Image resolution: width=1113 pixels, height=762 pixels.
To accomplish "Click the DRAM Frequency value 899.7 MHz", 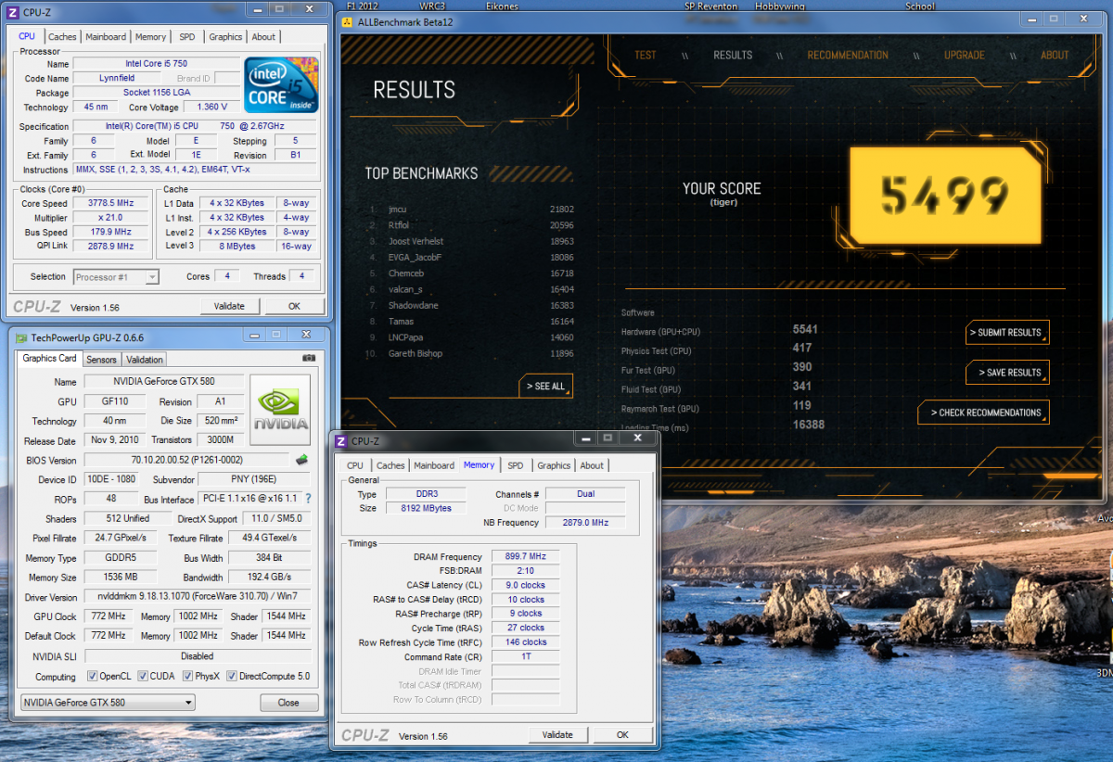I will click(526, 556).
